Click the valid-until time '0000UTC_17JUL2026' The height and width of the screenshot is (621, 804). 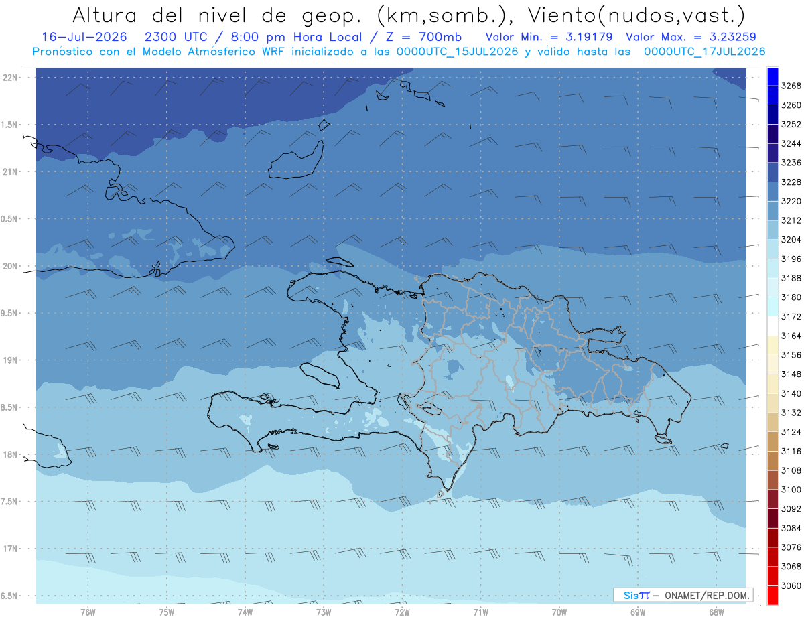coord(704,52)
